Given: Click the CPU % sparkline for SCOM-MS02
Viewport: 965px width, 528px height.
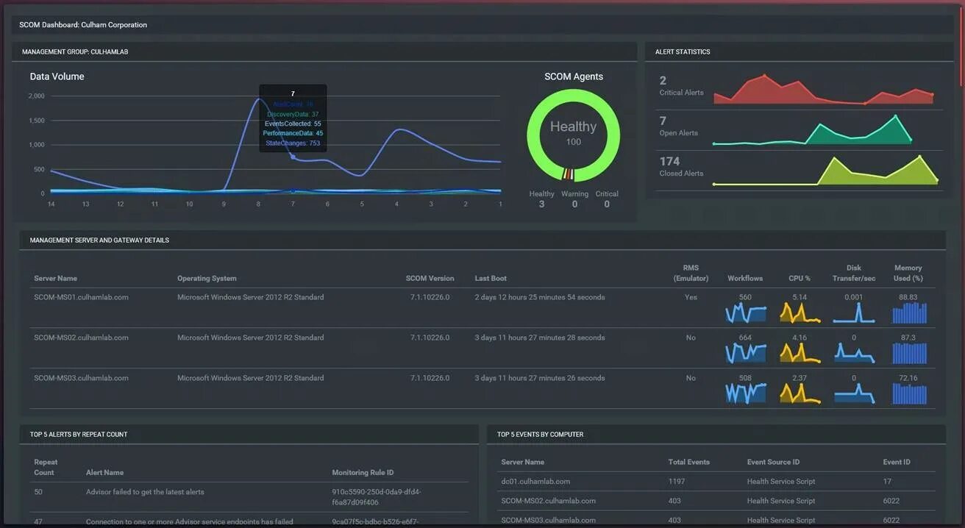Looking at the screenshot, I should tap(800, 354).
